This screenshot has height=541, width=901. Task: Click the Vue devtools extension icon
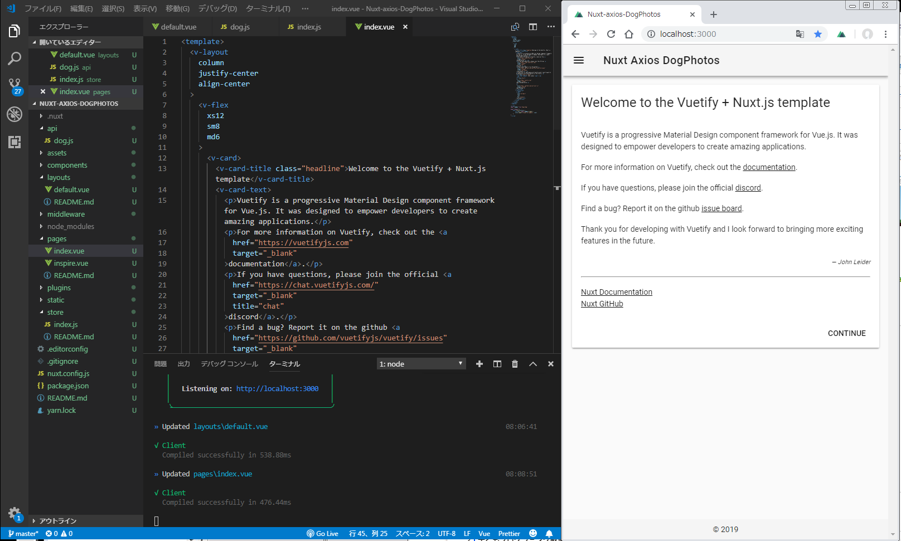click(x=841, y=34)
